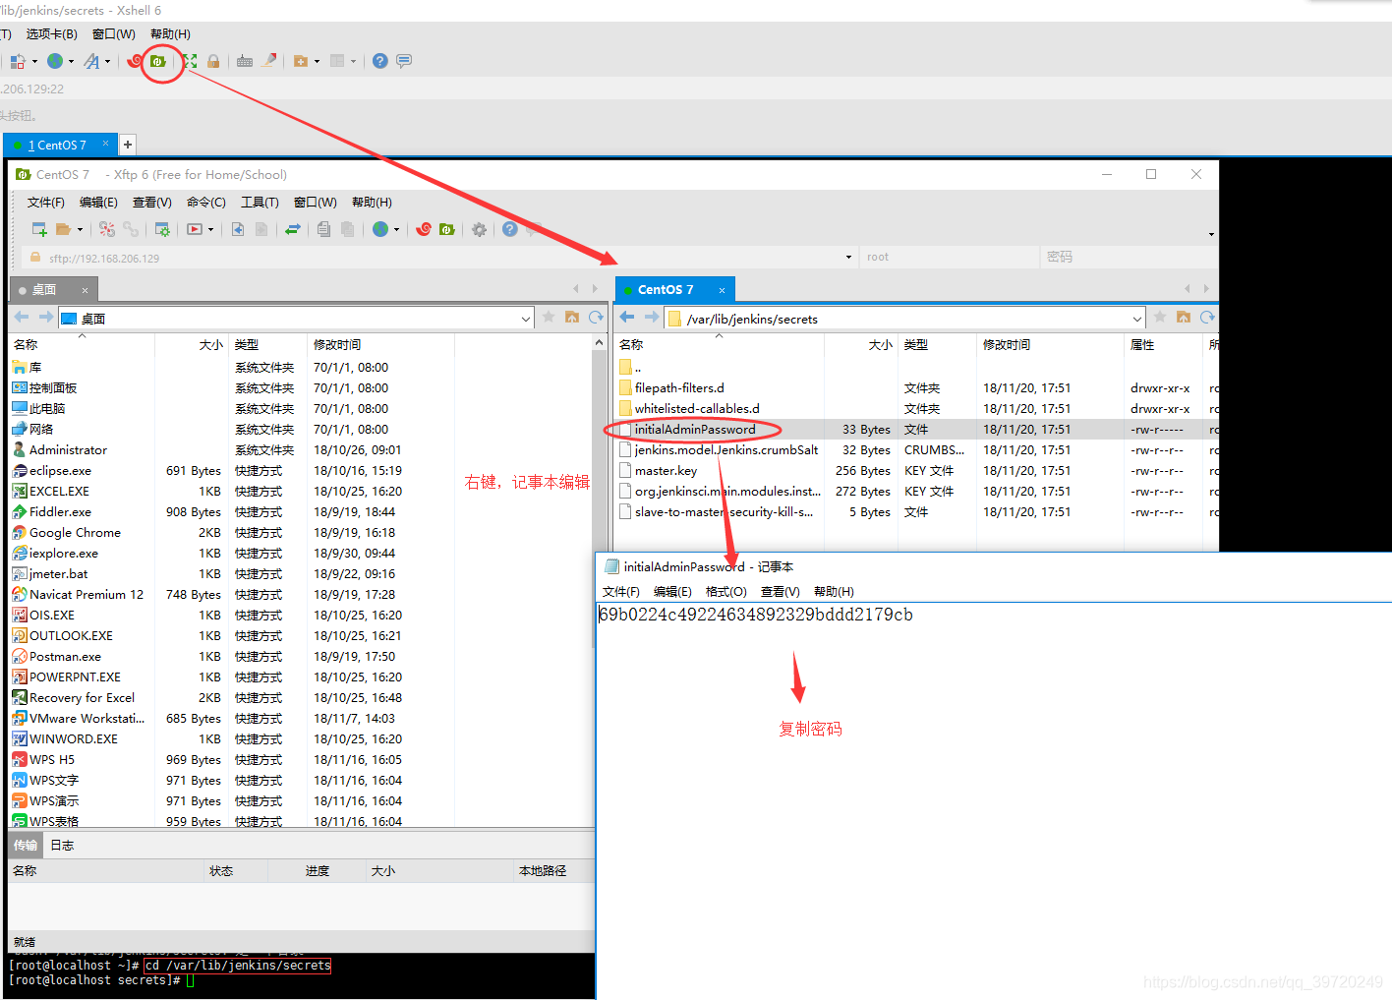Viewport: 1392px width, 1000px height.
Task: Click the 密码 password field
Action: (1129, 258)
